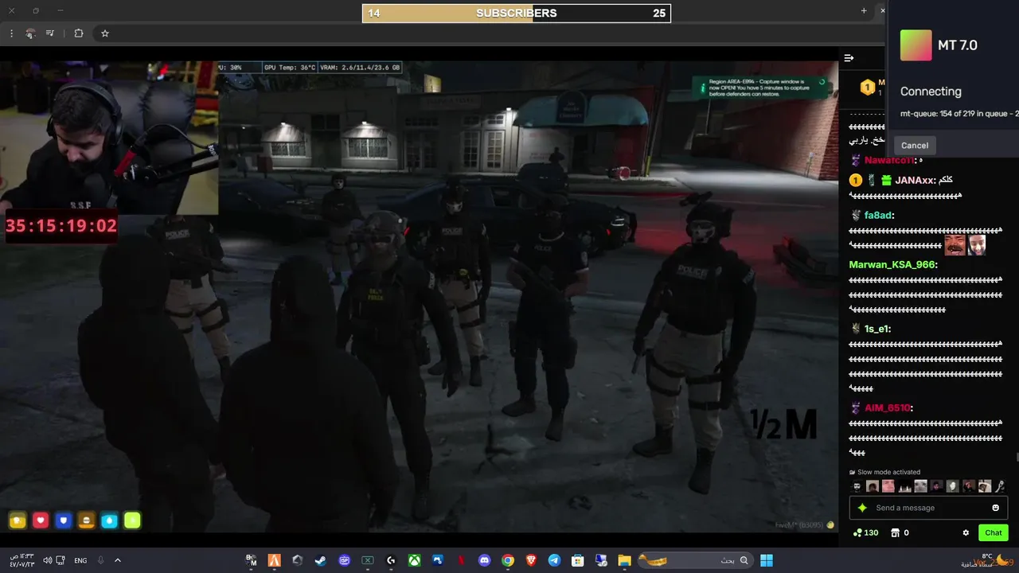This screenshot has height=573, width=1019.
Task: Open username AIM_8510 in chat
Action: pos(887,407)
